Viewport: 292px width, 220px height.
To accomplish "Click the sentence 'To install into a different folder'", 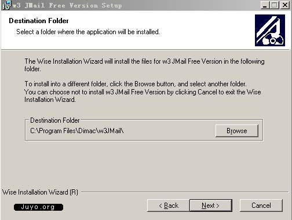I will pyautogui.click(x=136, y=84).
